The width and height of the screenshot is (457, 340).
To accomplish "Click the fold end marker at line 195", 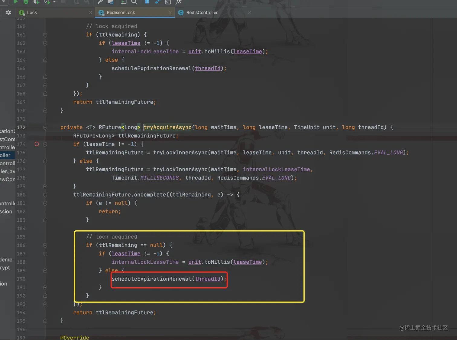I will coord(45,321).
